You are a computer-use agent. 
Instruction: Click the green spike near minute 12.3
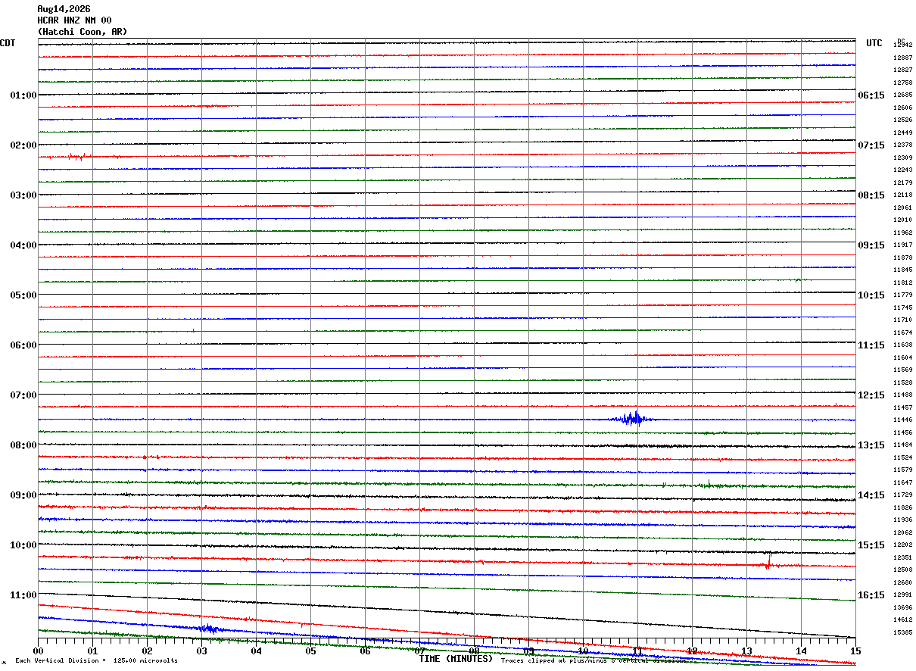click(708, 482)
